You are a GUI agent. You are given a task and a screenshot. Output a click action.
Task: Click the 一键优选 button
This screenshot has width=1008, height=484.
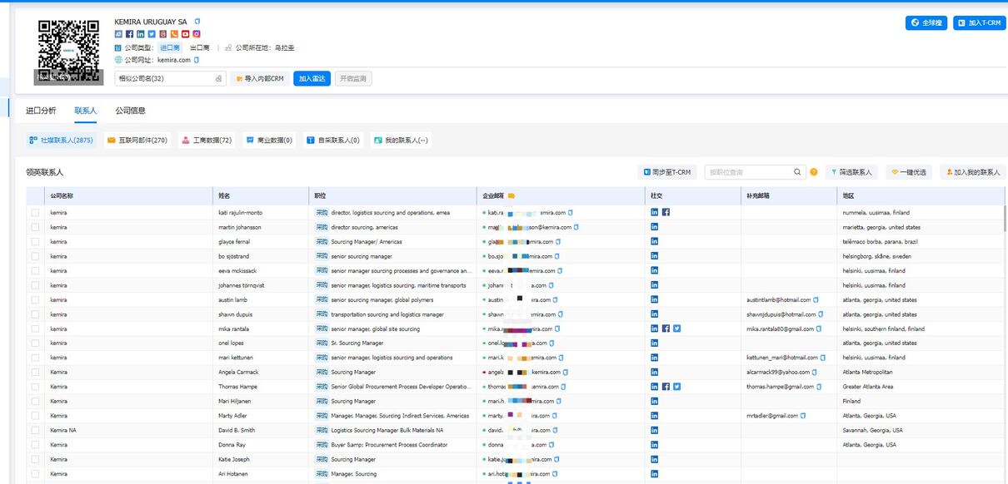click(909, 172)
